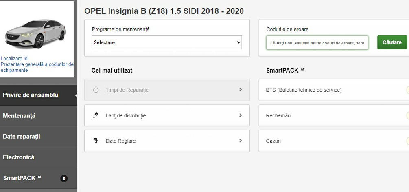
Task: Click the stopwatch icon for Timpi de Reparație
Action: click(x=96, y=90)
